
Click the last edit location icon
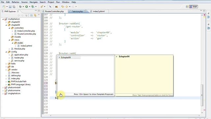[x=63, y=7]
